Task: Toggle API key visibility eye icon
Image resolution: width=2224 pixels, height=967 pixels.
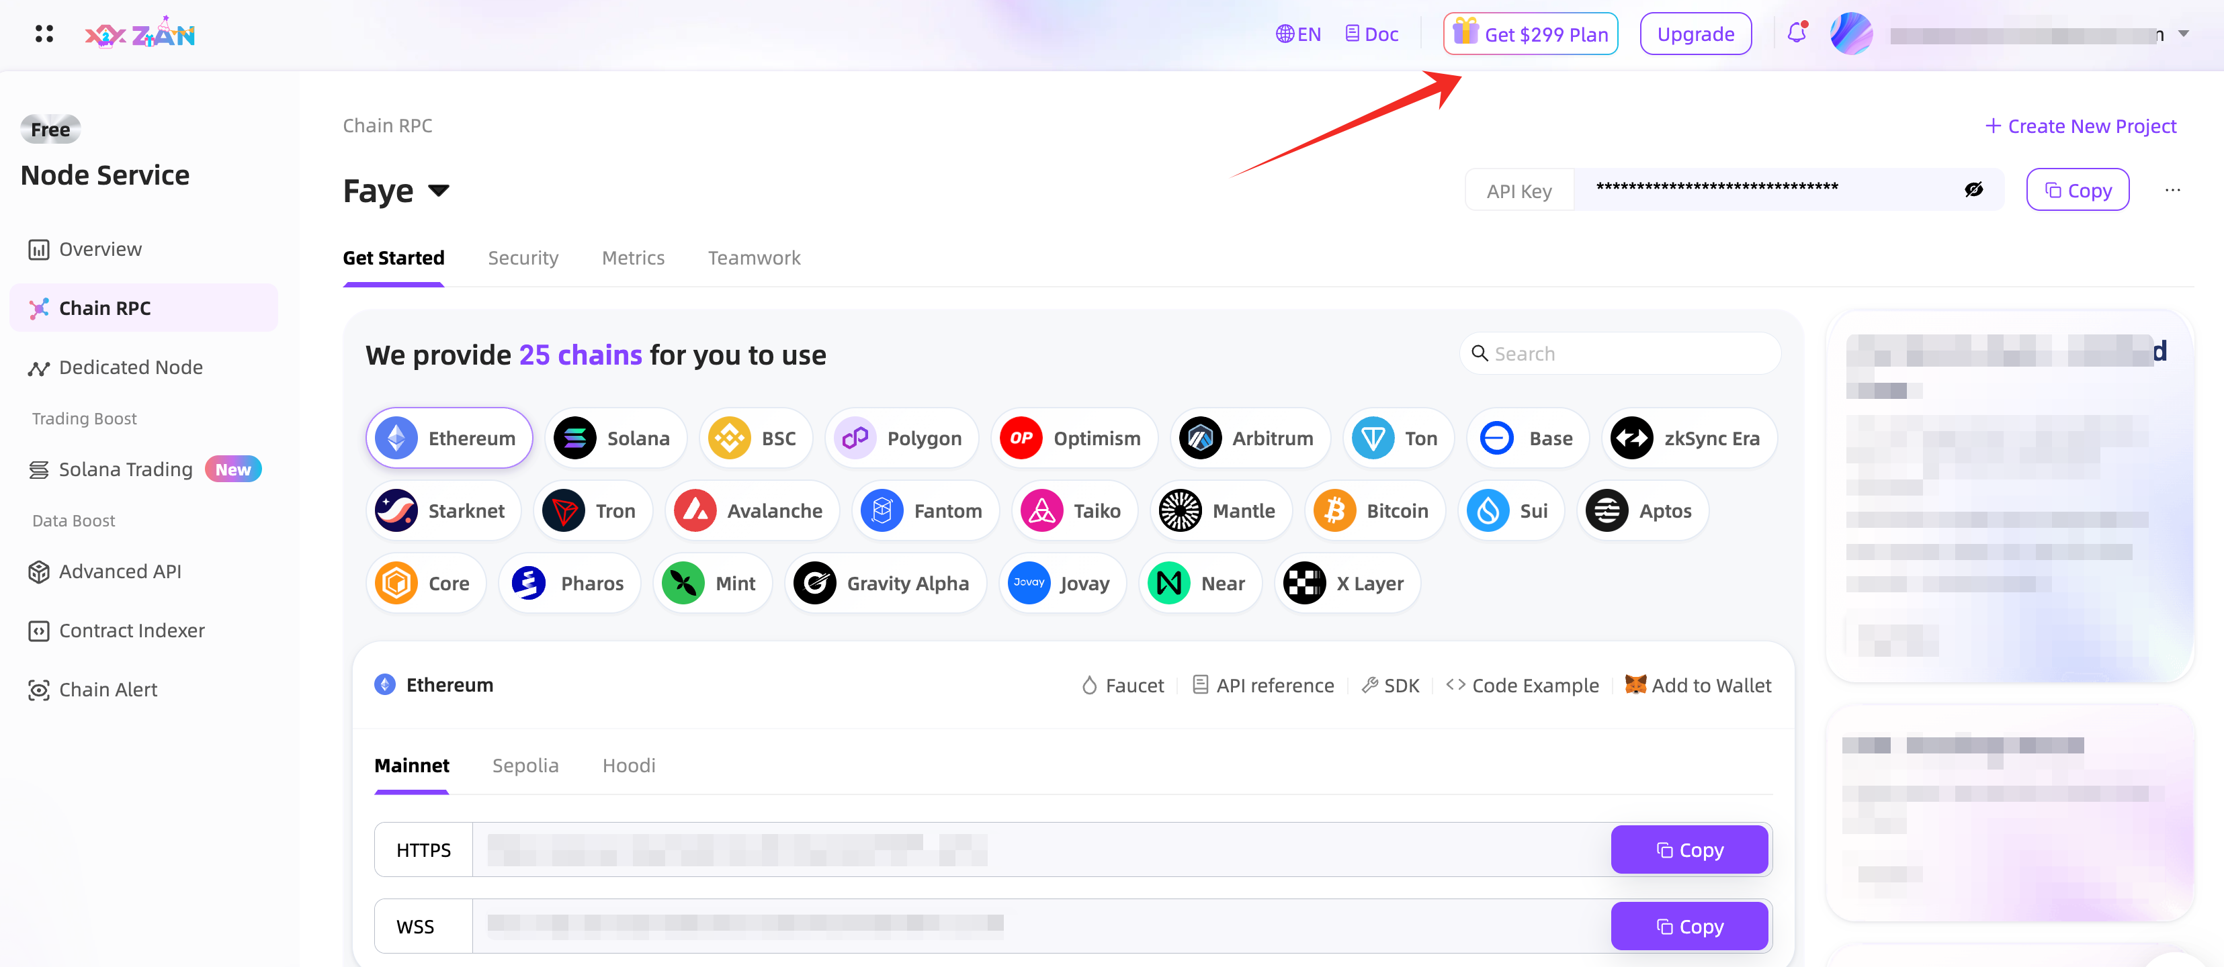Action: click(1973, 190)
